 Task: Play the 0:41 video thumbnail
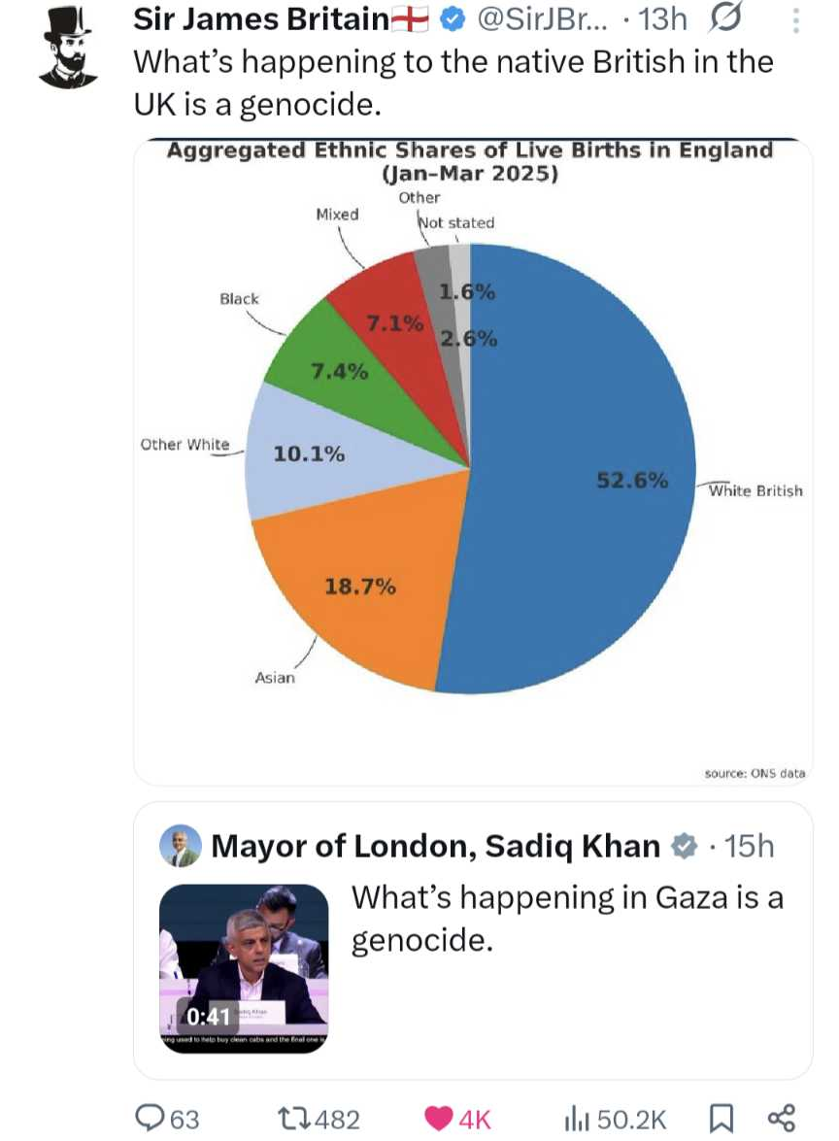[244, 968]
